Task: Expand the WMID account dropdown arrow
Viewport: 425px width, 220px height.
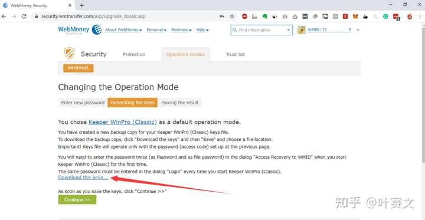Action: (x=358, y=30)
